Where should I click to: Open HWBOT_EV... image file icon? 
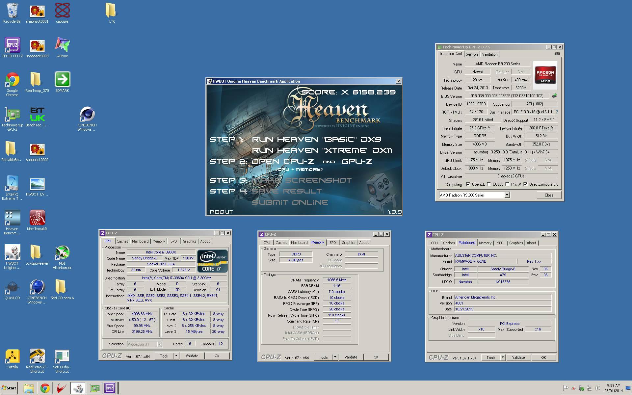(x=37, y=186)
